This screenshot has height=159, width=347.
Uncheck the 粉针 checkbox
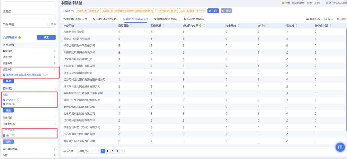pos(4,104)
